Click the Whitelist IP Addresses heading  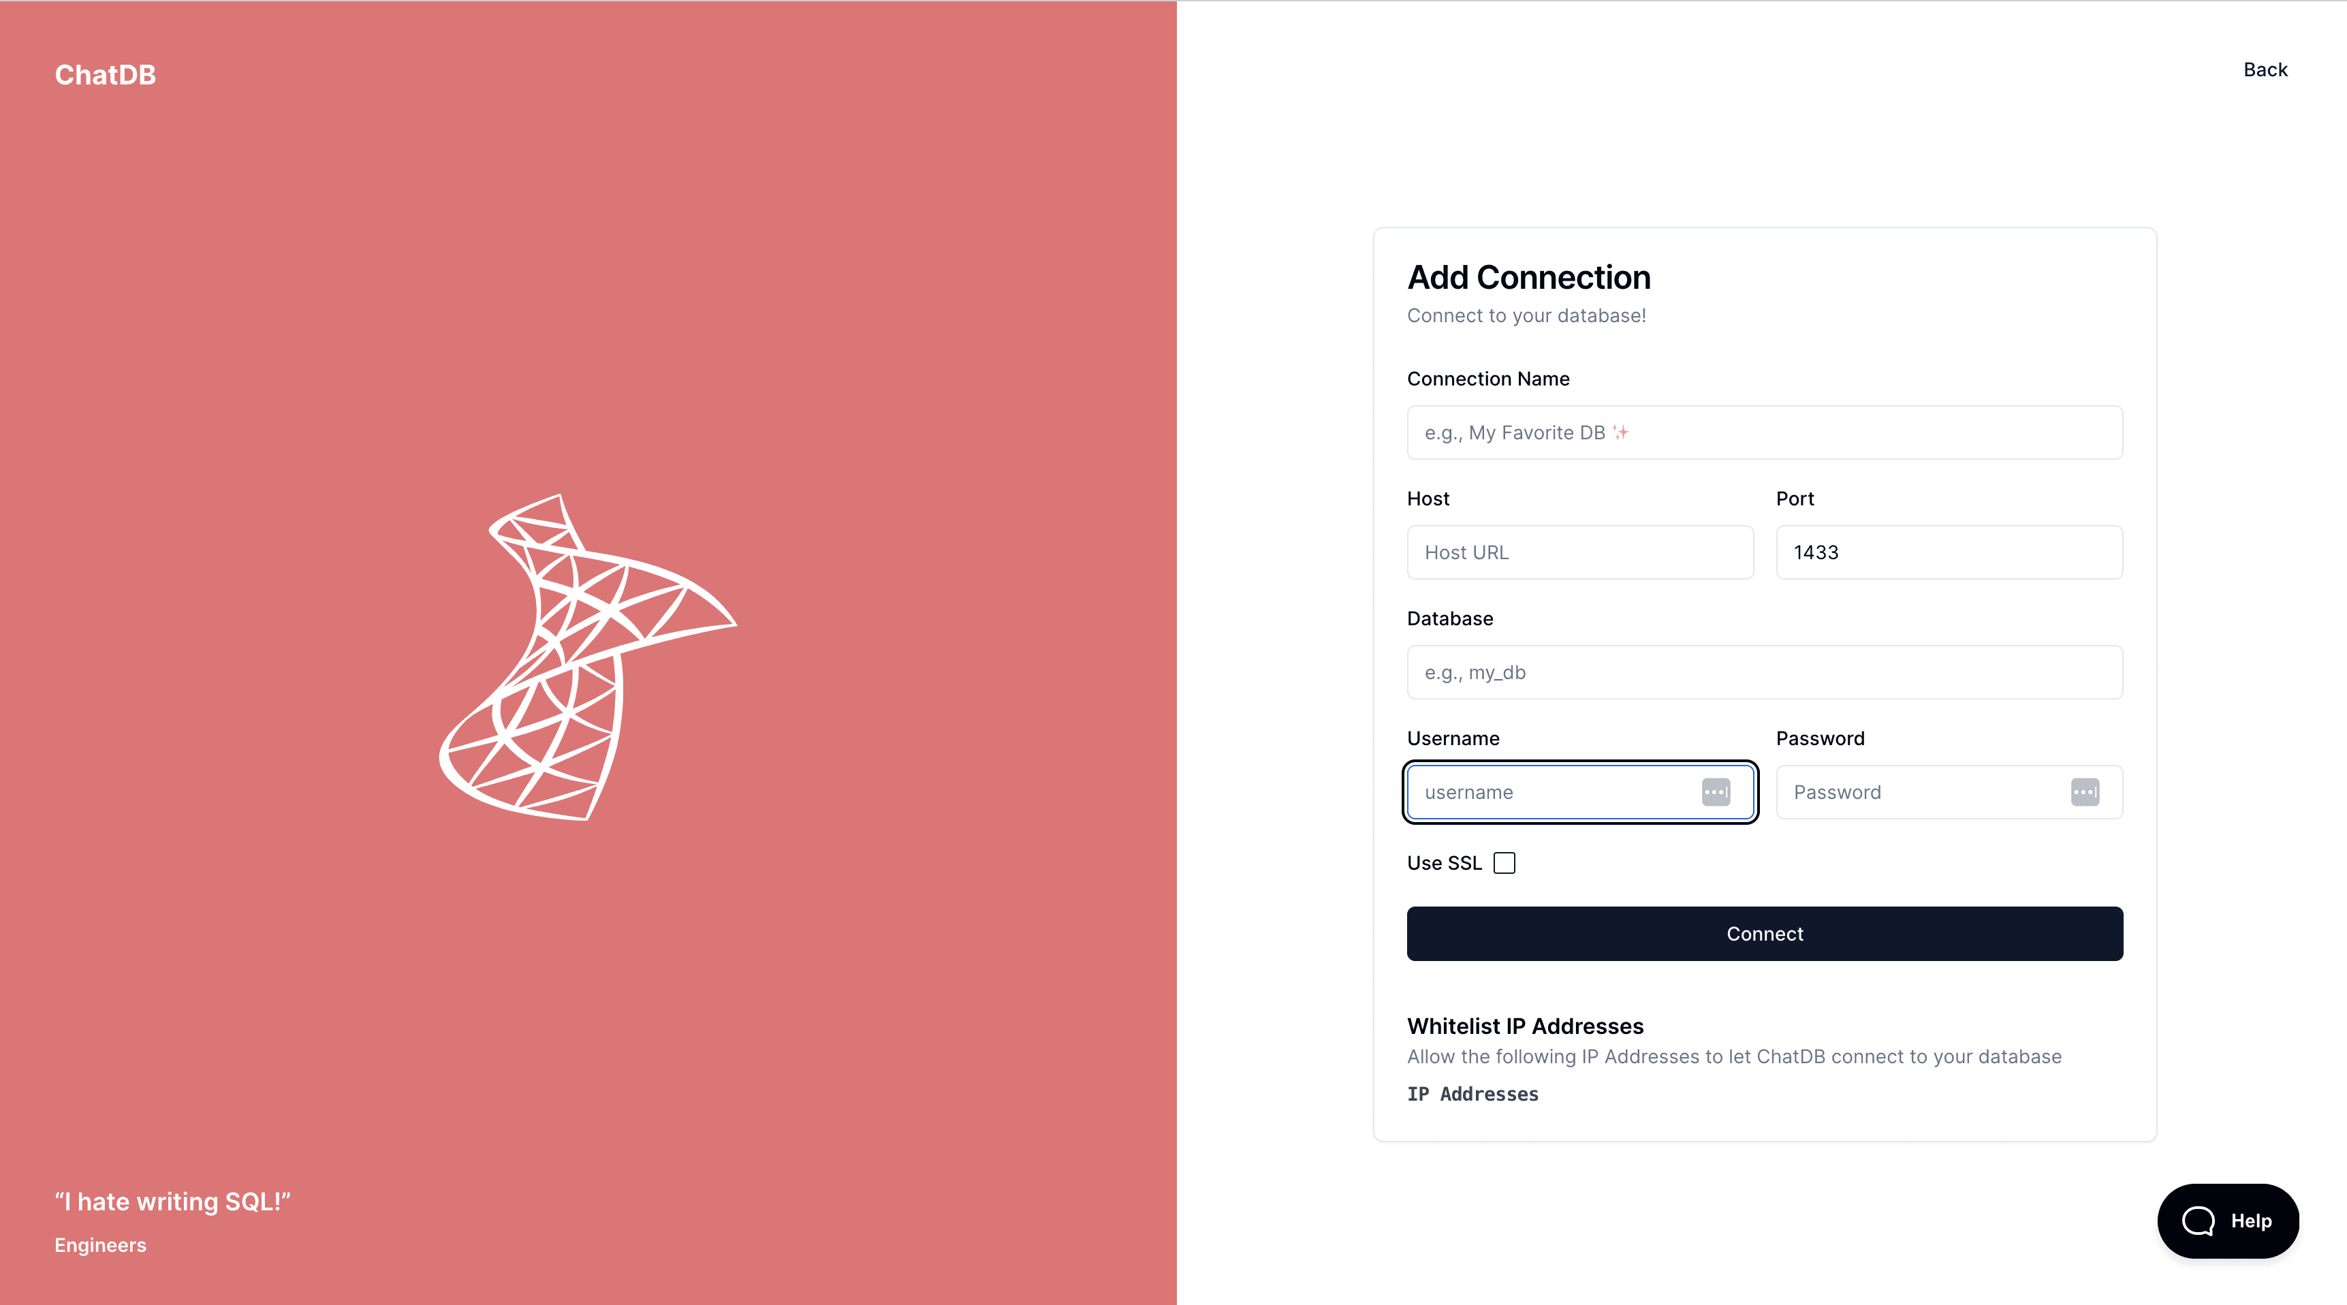click(1524, 1026)
